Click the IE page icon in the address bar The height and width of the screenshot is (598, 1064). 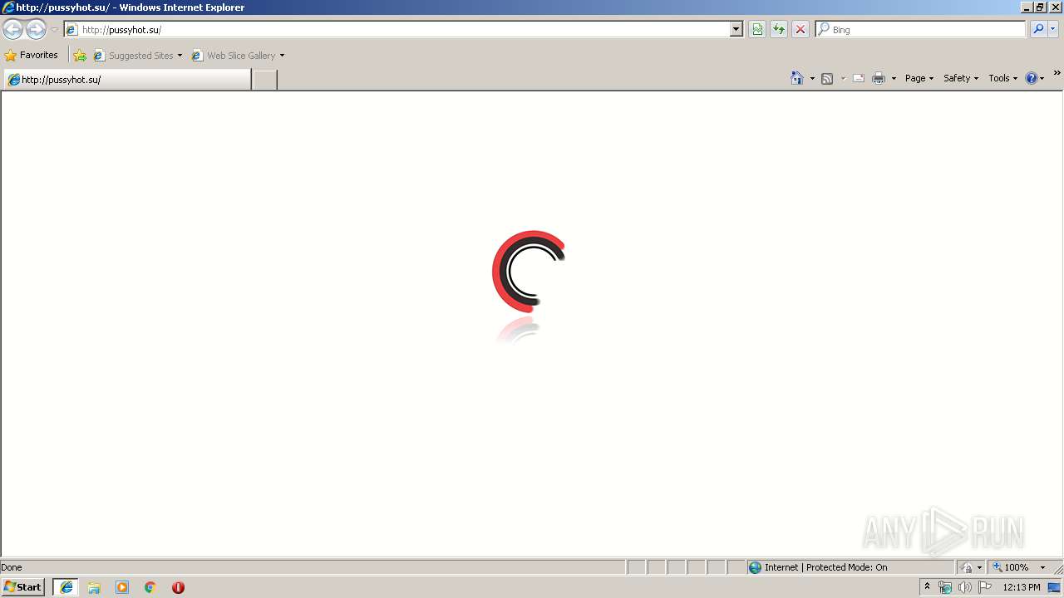click(71, 29)
